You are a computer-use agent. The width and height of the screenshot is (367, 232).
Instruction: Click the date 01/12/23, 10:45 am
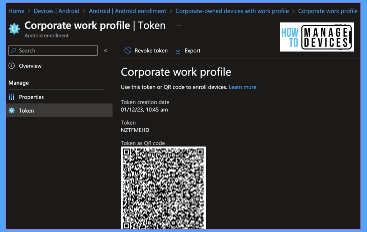click(x=144, y=110)
